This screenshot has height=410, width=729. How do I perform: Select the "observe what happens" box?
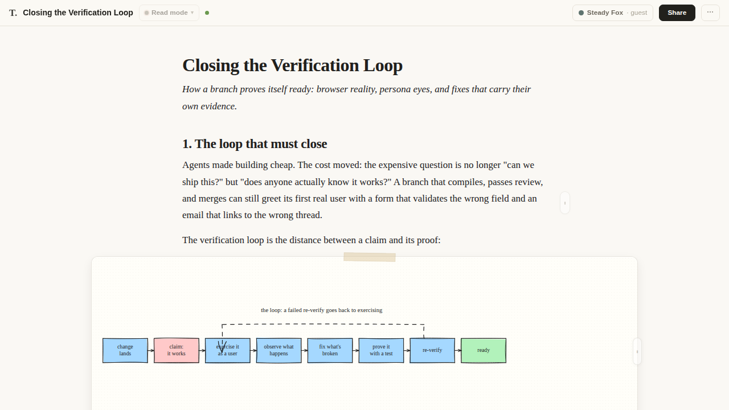[279, 350]
